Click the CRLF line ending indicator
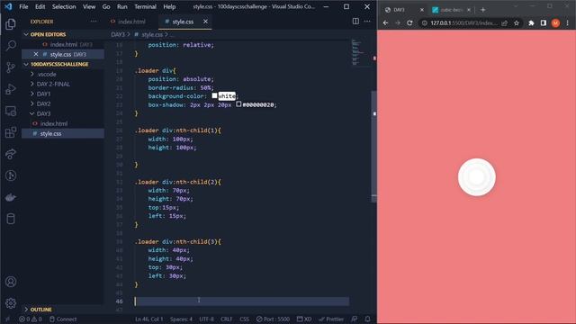 (226, 319)
